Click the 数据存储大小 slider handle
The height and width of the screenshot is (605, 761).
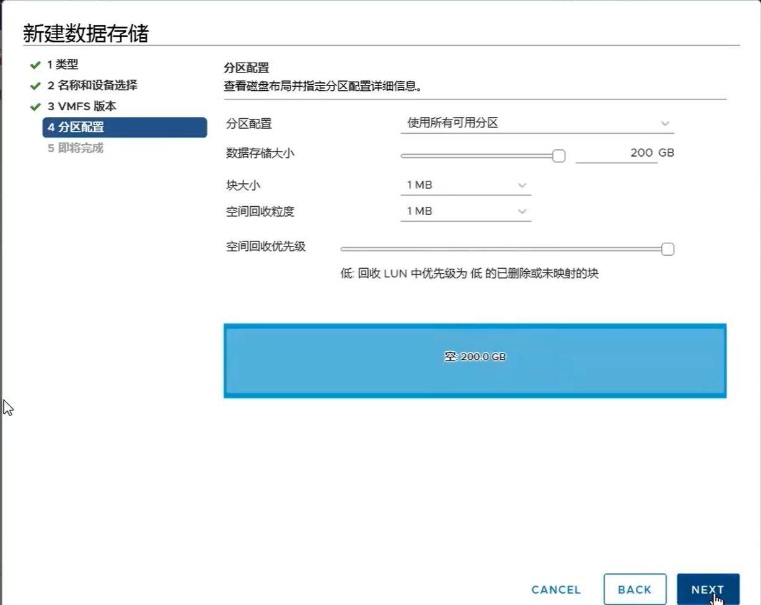pos(558,155)
